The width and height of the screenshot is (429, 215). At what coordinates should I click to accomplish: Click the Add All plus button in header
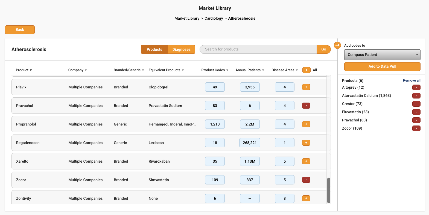(307, 70)
